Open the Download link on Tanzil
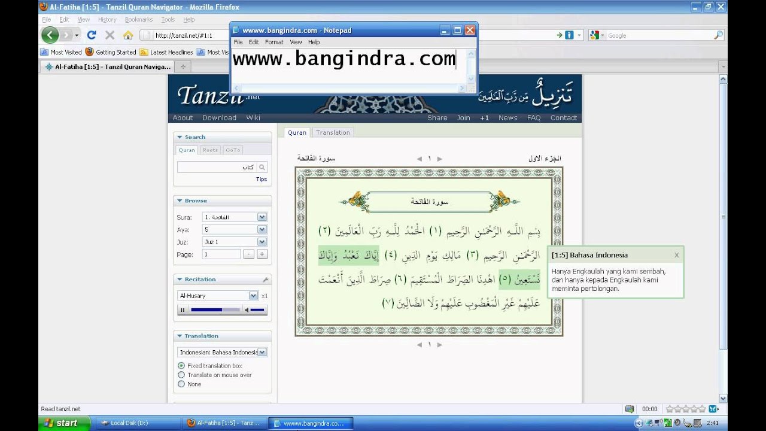Image resolution: width=766 pixels, height=431 pixels. click(x=219, y=118)
